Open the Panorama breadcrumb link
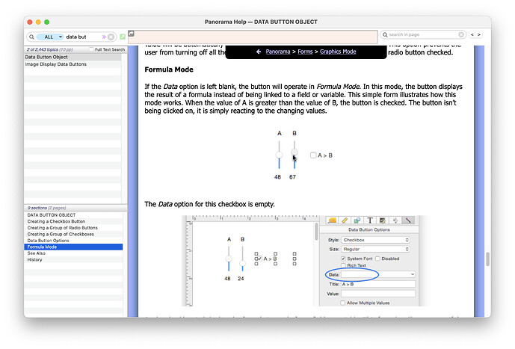Image resolution: width=515 pixels, height=349 pixels. (x=278, y=52)
